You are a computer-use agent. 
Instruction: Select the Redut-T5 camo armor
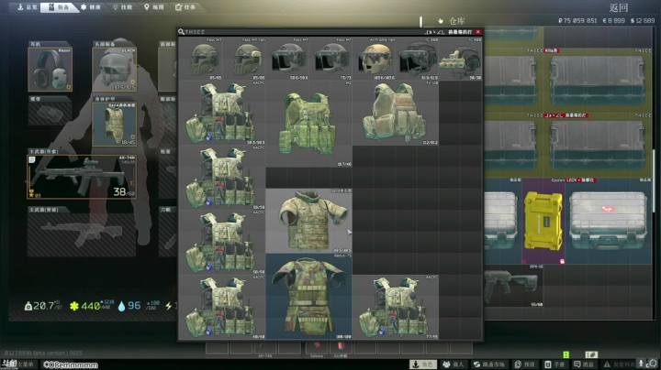(309, 297)
